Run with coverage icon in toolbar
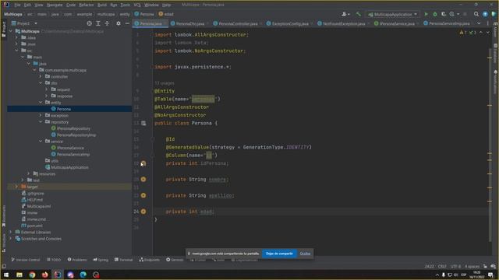 pyautogui.click(x=444, y=14)
